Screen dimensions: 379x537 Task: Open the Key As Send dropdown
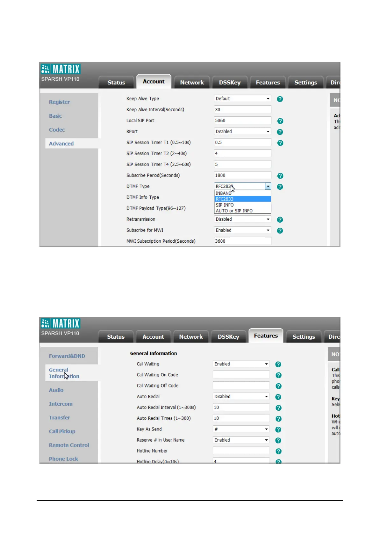[241, 429]
